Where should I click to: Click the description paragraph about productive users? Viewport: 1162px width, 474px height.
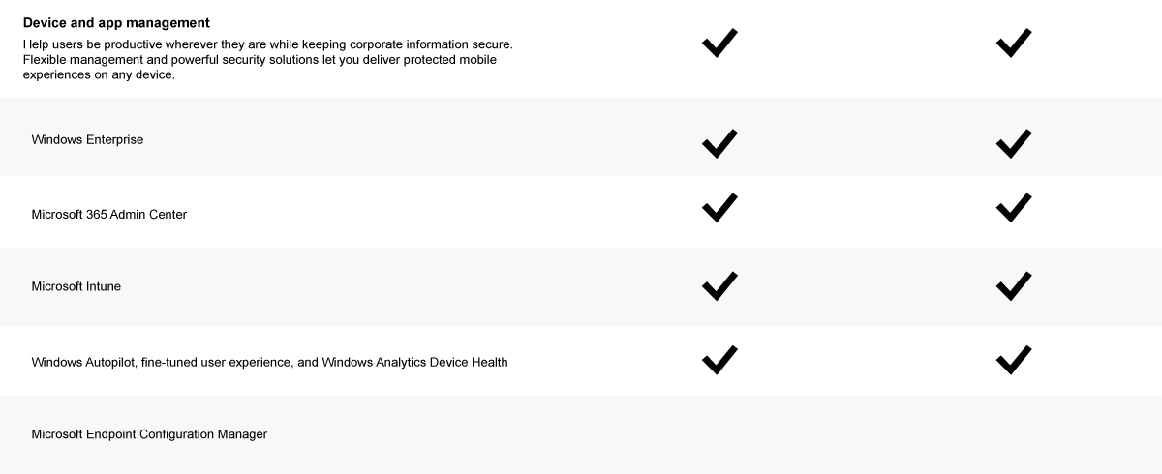267,60
